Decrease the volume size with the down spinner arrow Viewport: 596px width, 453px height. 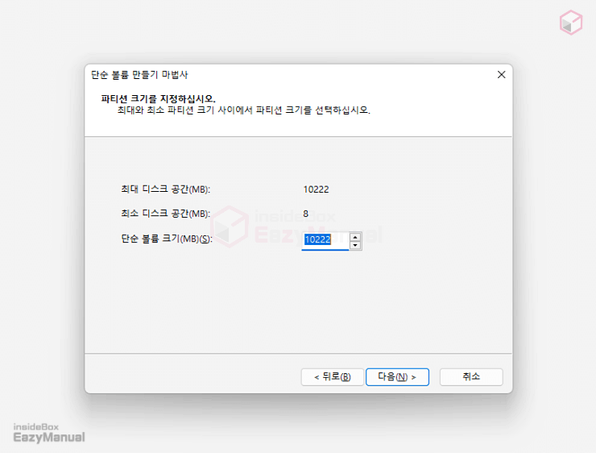(x=355, y=245)
